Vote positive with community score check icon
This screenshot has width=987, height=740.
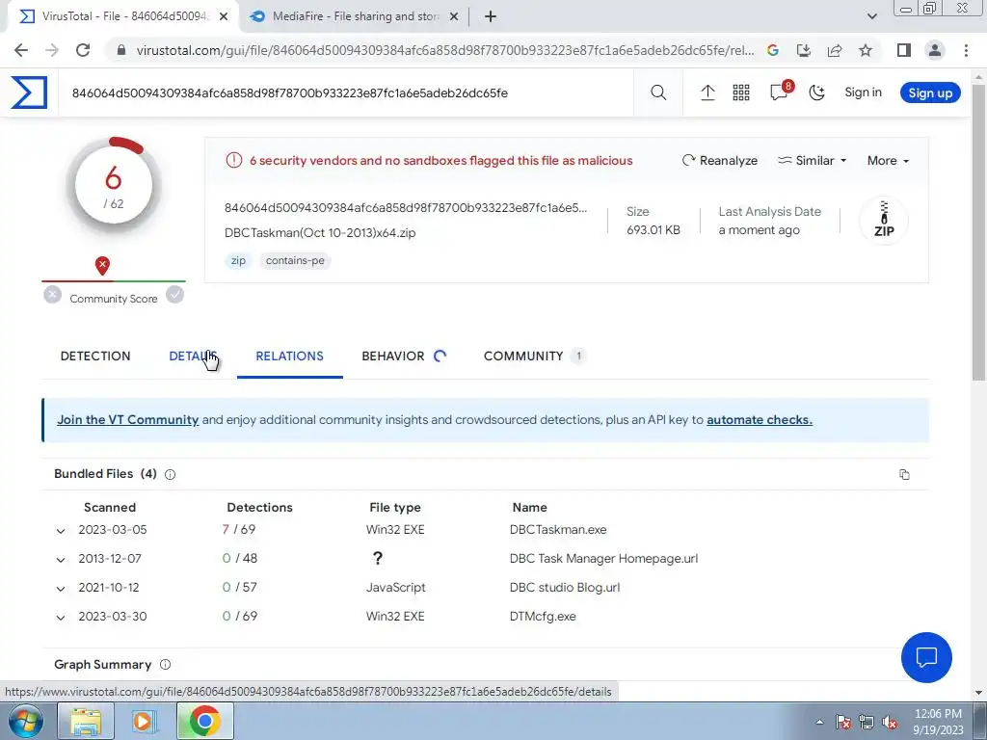tap(175, 295)
